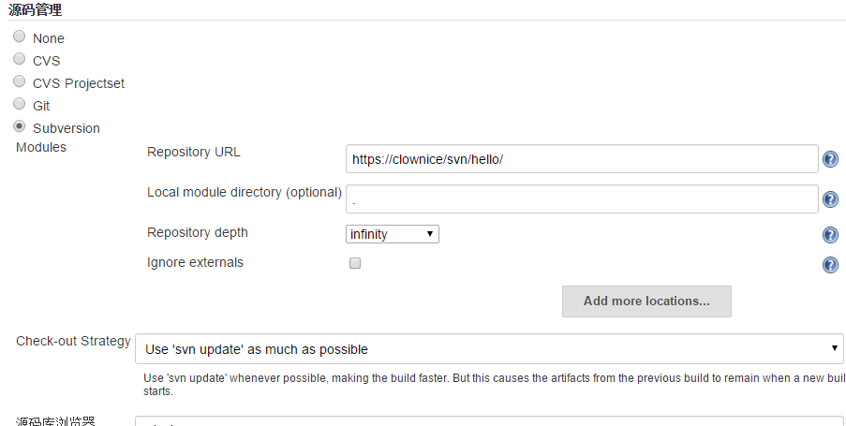Pick the Git radio option
The height and width of the screenshot is (426, 846).
(20, 104)
